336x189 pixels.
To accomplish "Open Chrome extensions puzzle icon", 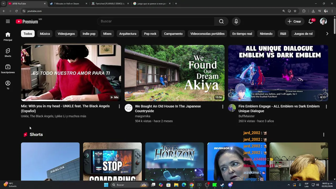I will click(x=304, y=11).
